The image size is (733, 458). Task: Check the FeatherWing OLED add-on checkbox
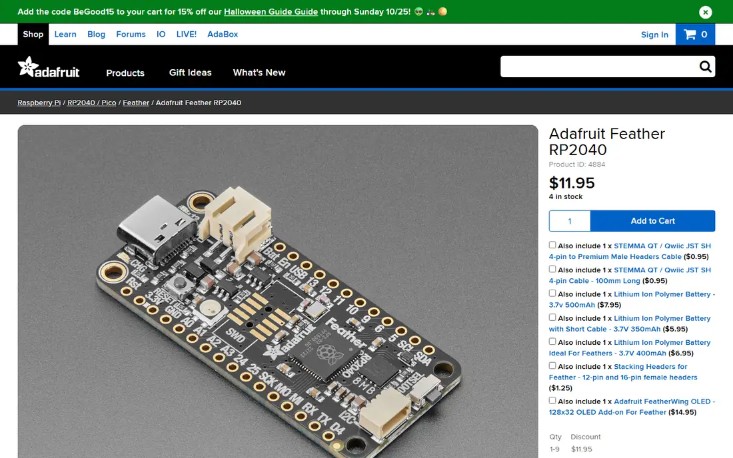[x=552, y=401]
